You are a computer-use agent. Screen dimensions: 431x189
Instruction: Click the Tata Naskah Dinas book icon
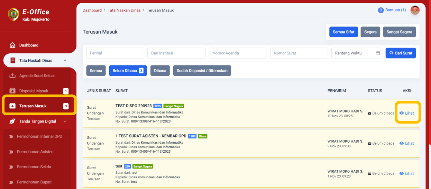pos(12,61)
